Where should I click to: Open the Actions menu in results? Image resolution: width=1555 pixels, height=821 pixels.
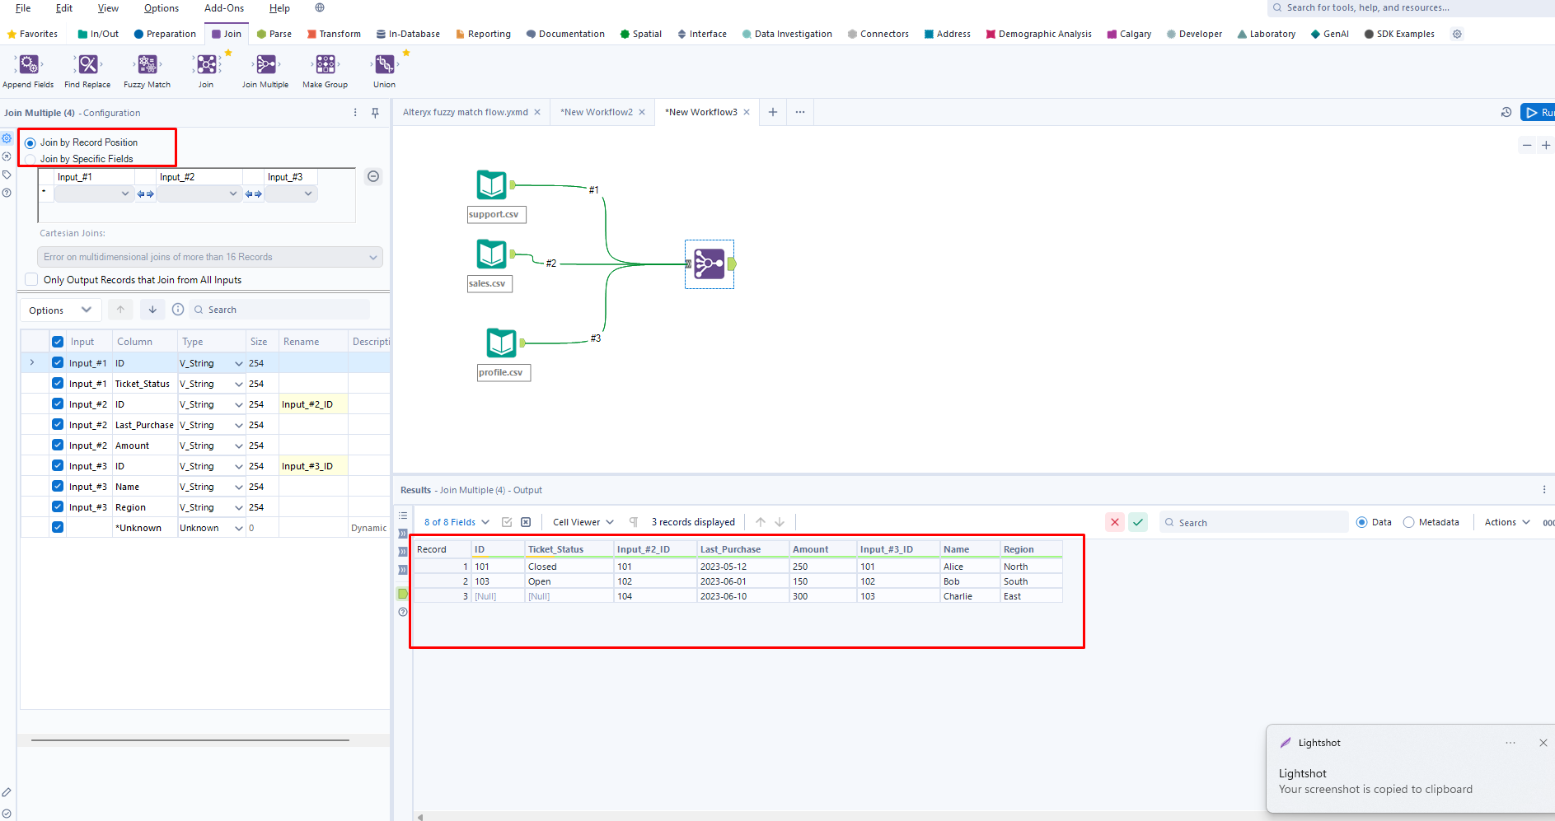coord(1506,522)
